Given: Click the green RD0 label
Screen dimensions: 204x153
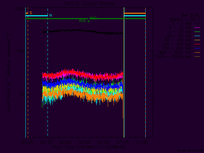Looking at the screenshot, I should click(x=93, y=18).
